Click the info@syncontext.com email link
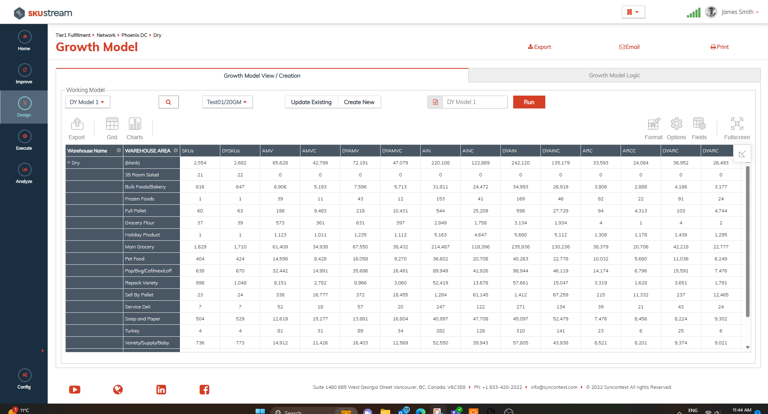The width and height of the screenshot is (768, 414). click(554, 387)
